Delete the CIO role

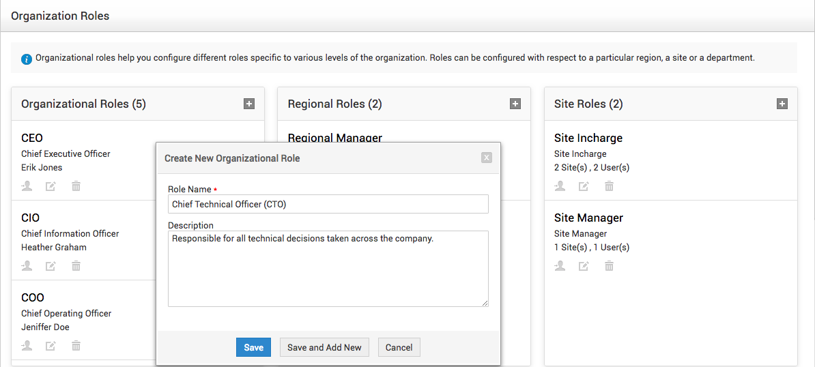coord(76,266)
